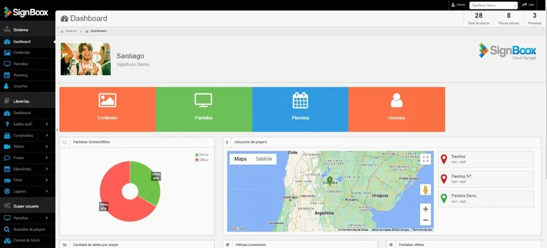Click the Cumpleaños cake icon
Screen dimensions: 547x248
(x=7, y=135)
